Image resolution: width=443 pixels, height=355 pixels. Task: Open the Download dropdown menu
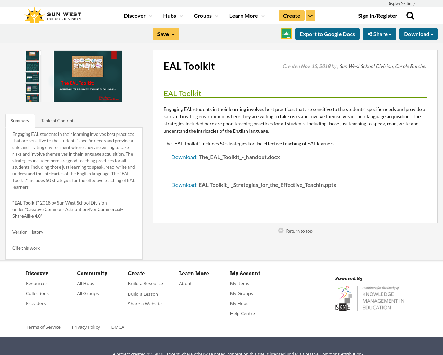tap(418, 33)
